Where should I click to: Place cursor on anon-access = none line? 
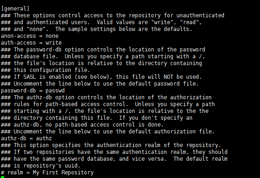pyautogui.click(x=30, y=36)
